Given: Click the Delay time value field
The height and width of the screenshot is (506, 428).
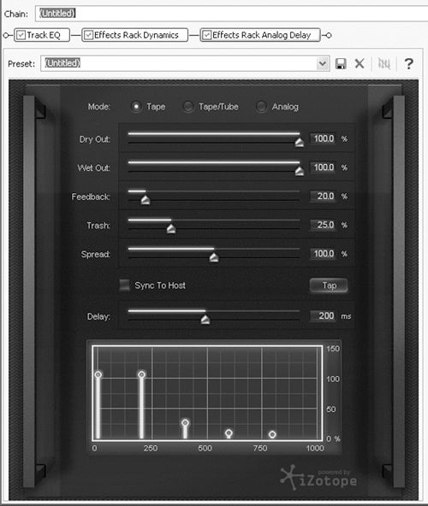Looking at the screenshot, I should pos(323,315).
